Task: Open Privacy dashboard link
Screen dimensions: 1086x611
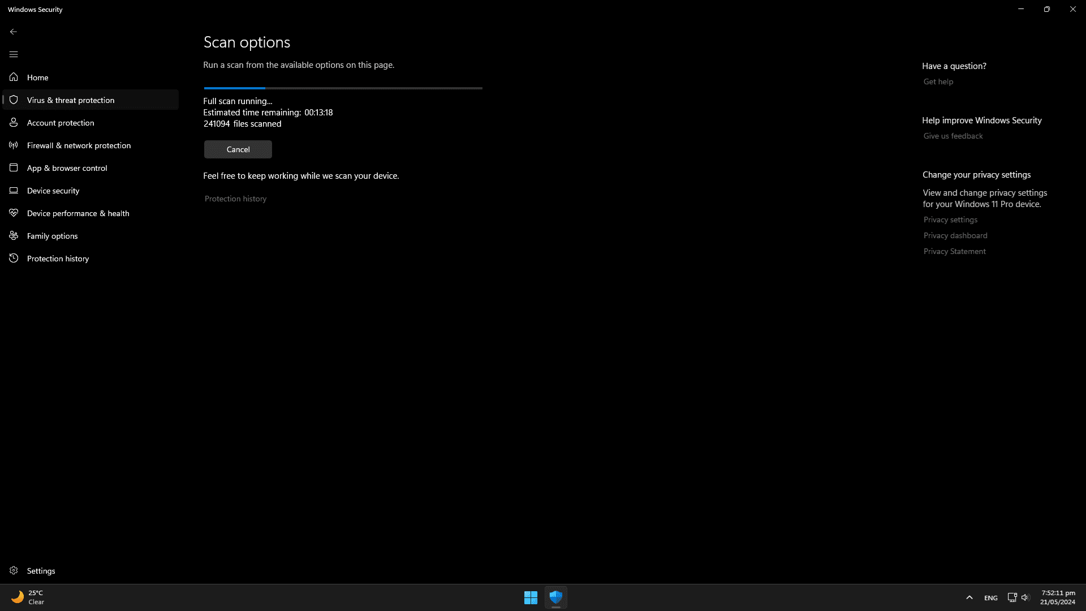Action: coord(955,235)
